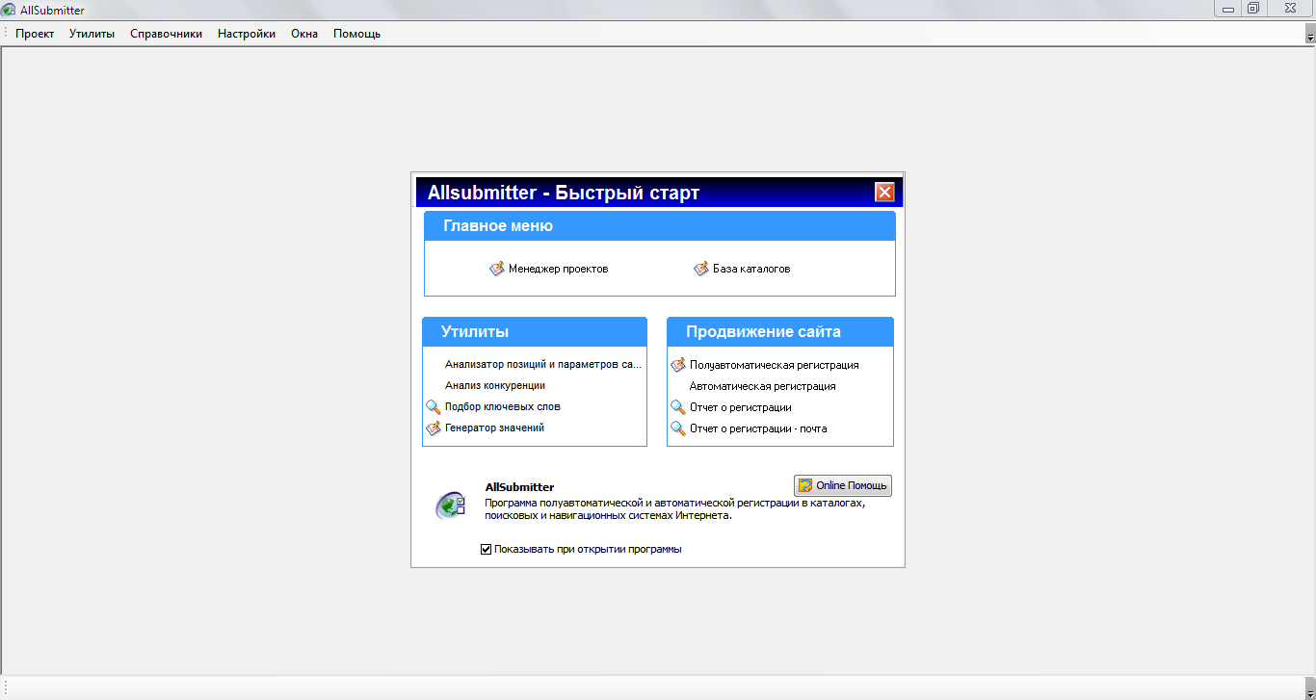Click the Менеджер проектов icon

(497, 269)
